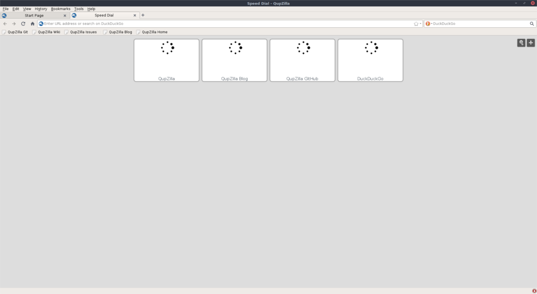This screenshot has width=537, height=294.
Task: Add a new speed dial with the plus icon
Action: pos(531,43)
